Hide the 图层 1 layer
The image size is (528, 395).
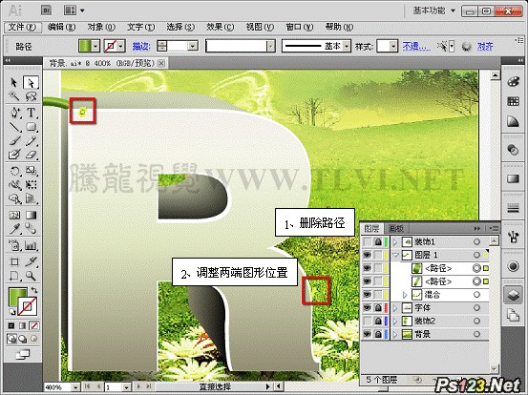click(x=367, y=255)
